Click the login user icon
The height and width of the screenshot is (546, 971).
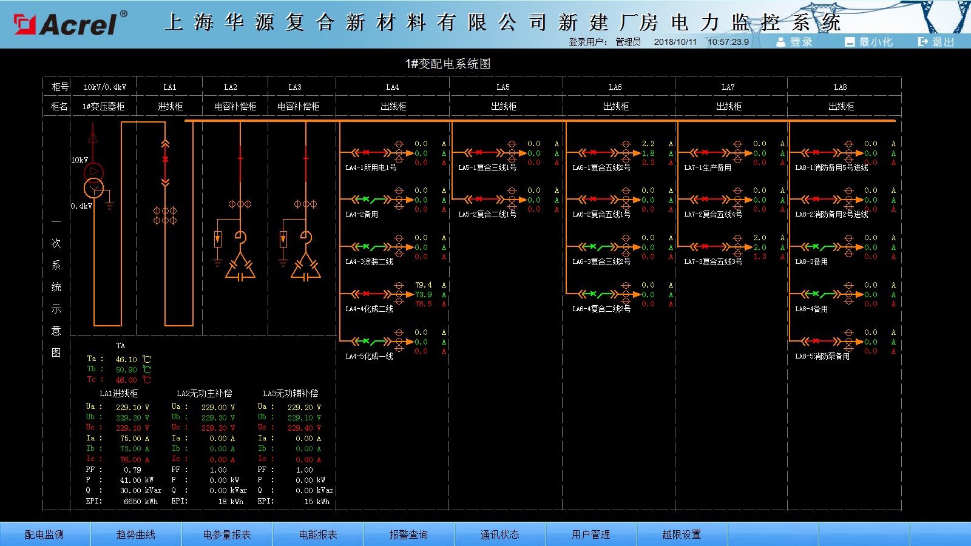coord(781,42)
